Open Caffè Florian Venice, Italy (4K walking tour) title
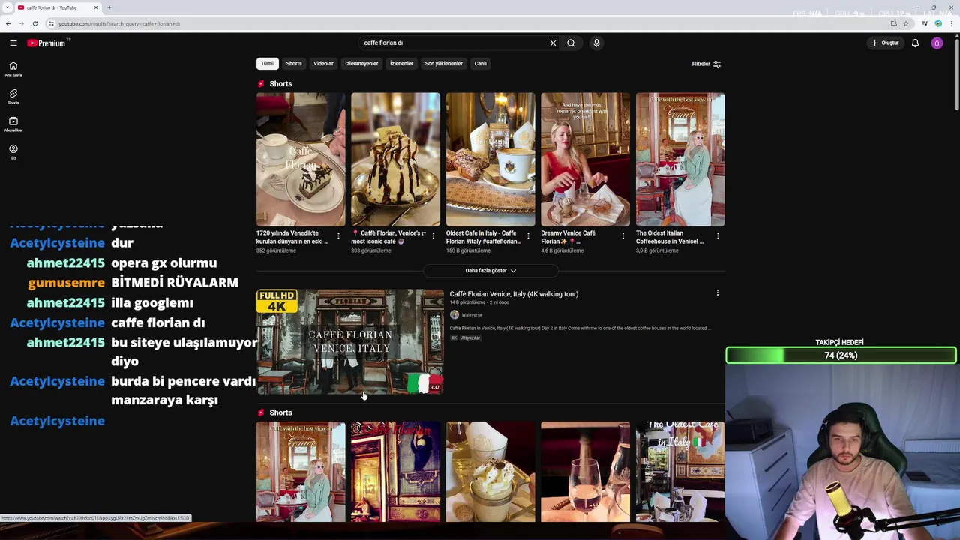Screen dimensions: 960x540 [x=514, y=294]
